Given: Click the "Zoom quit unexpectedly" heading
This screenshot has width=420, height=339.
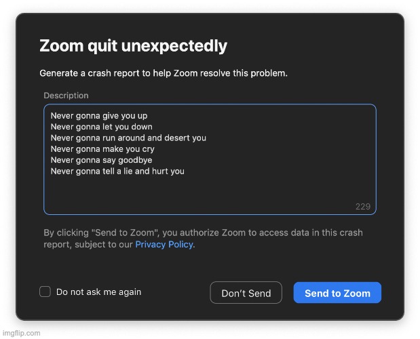Looking at the screenshot, I should [133, 46].
